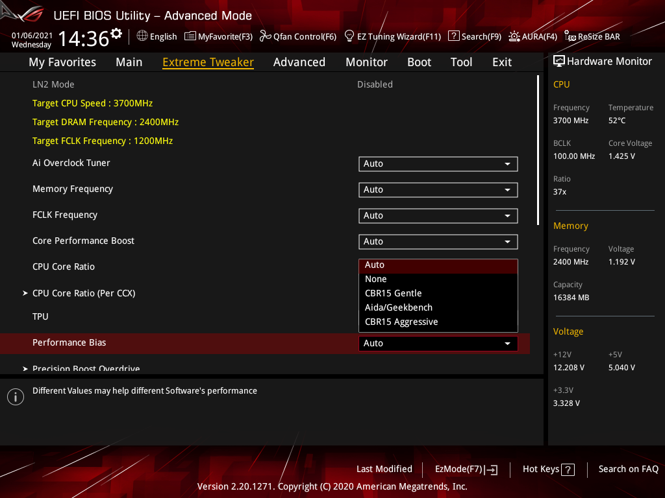Click BCLK 100.00 MHz value
665x498 pixels.
(574, 156)
